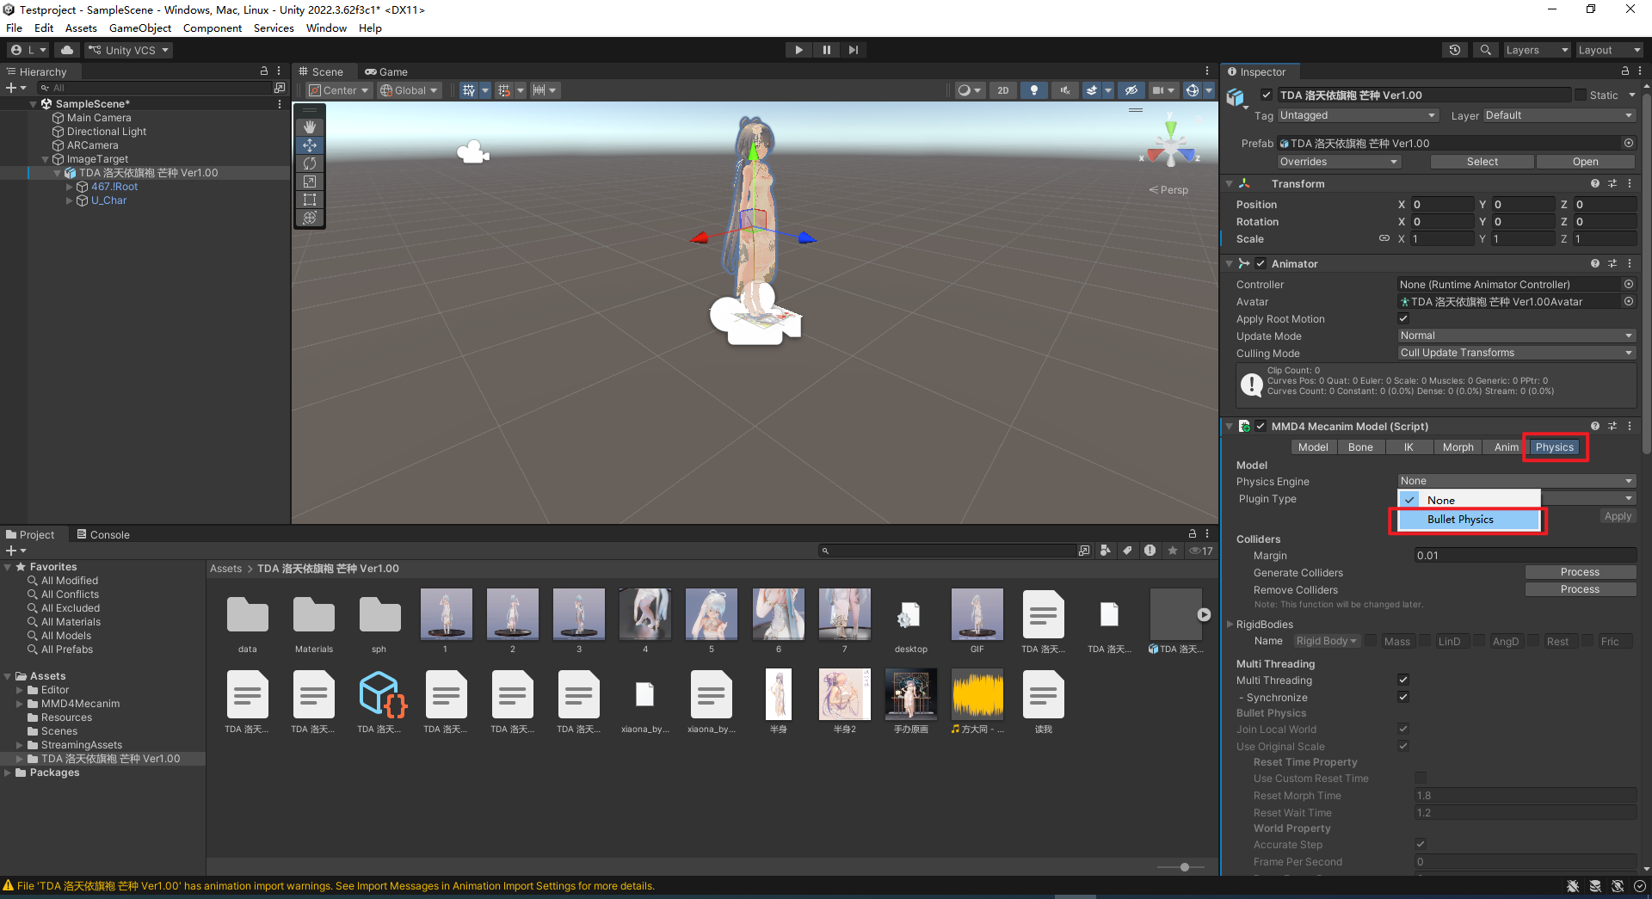This screenshot has width=1652, height=899.
Task: Toggle the Animator enabled checkbox
Action: coord(1261,263)
